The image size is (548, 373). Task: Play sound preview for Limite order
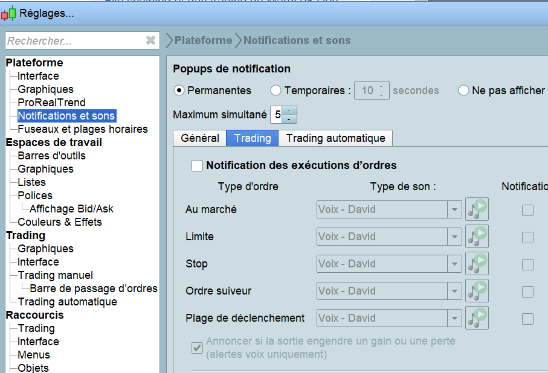[477, 237]
